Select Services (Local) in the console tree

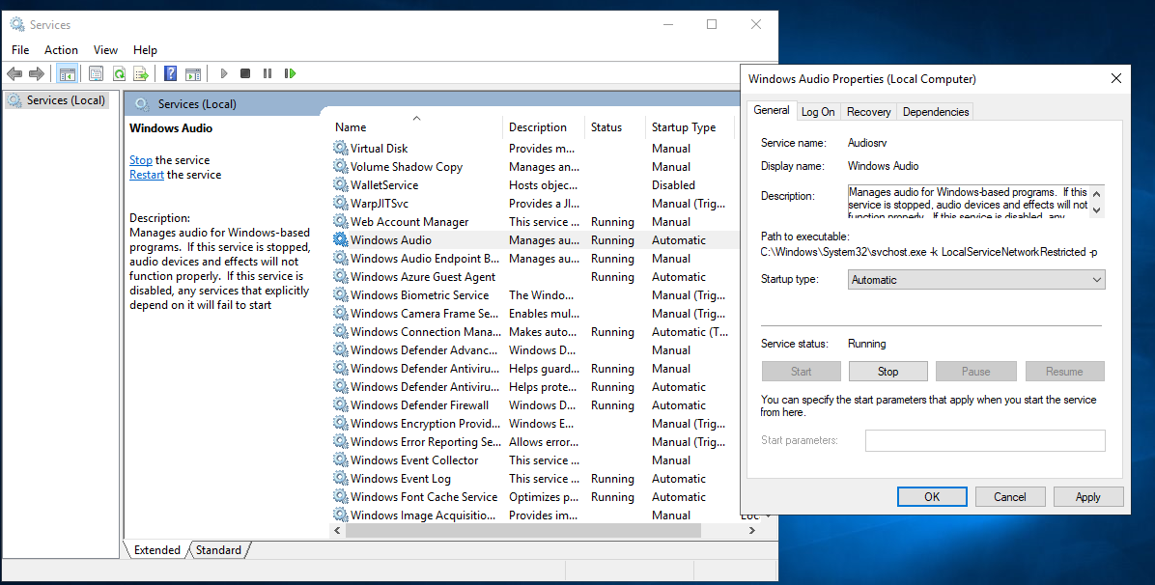pos(57,100)
